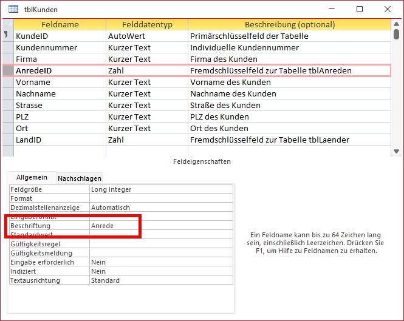Select the Ort field name cell

click(x=60, y=128)
